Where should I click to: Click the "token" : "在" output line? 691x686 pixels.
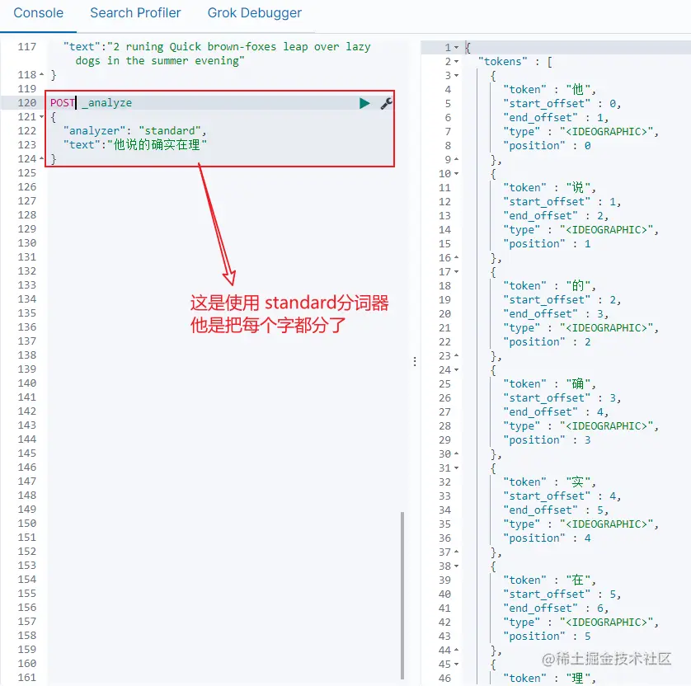(549, 580)
